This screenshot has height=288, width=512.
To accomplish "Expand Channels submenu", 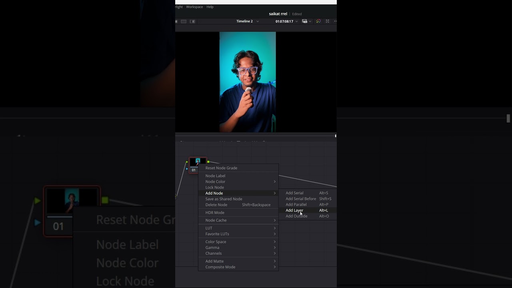I will [238, 253].
